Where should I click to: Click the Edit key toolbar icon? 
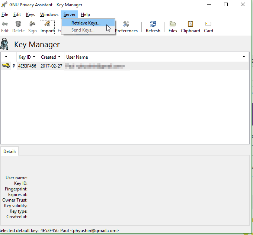[x=5, y=24]
